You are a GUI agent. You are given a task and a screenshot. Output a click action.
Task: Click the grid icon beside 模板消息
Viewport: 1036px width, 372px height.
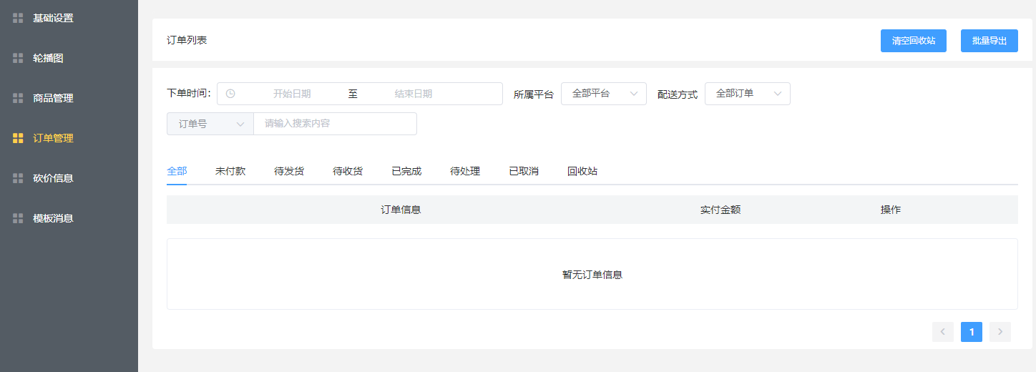[18, 218]
